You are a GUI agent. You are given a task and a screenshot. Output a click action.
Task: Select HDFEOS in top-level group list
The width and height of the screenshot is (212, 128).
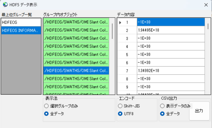21,22
